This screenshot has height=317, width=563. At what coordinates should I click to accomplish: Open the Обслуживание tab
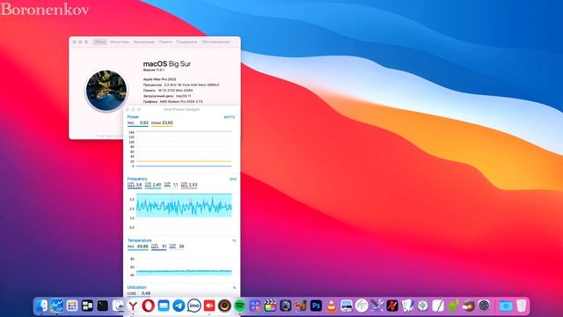coord(215,42)
